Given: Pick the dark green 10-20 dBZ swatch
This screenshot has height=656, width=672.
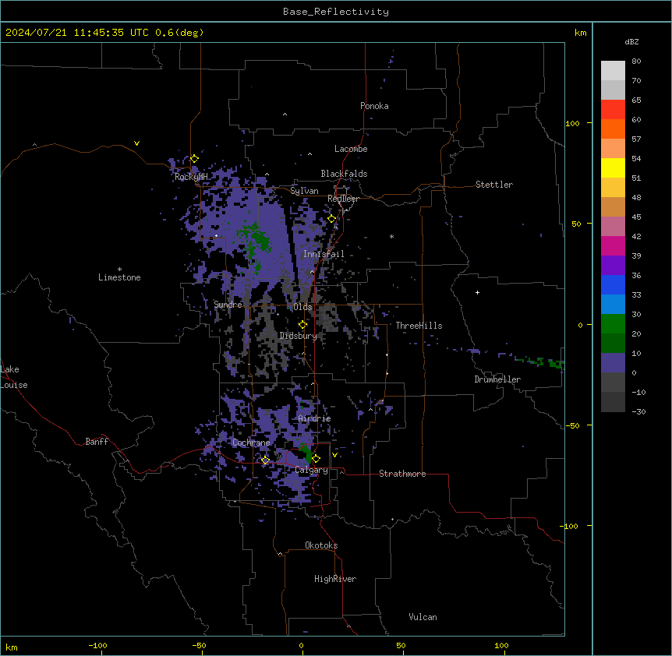Looking at the screenshot, I should coord(613,344).
